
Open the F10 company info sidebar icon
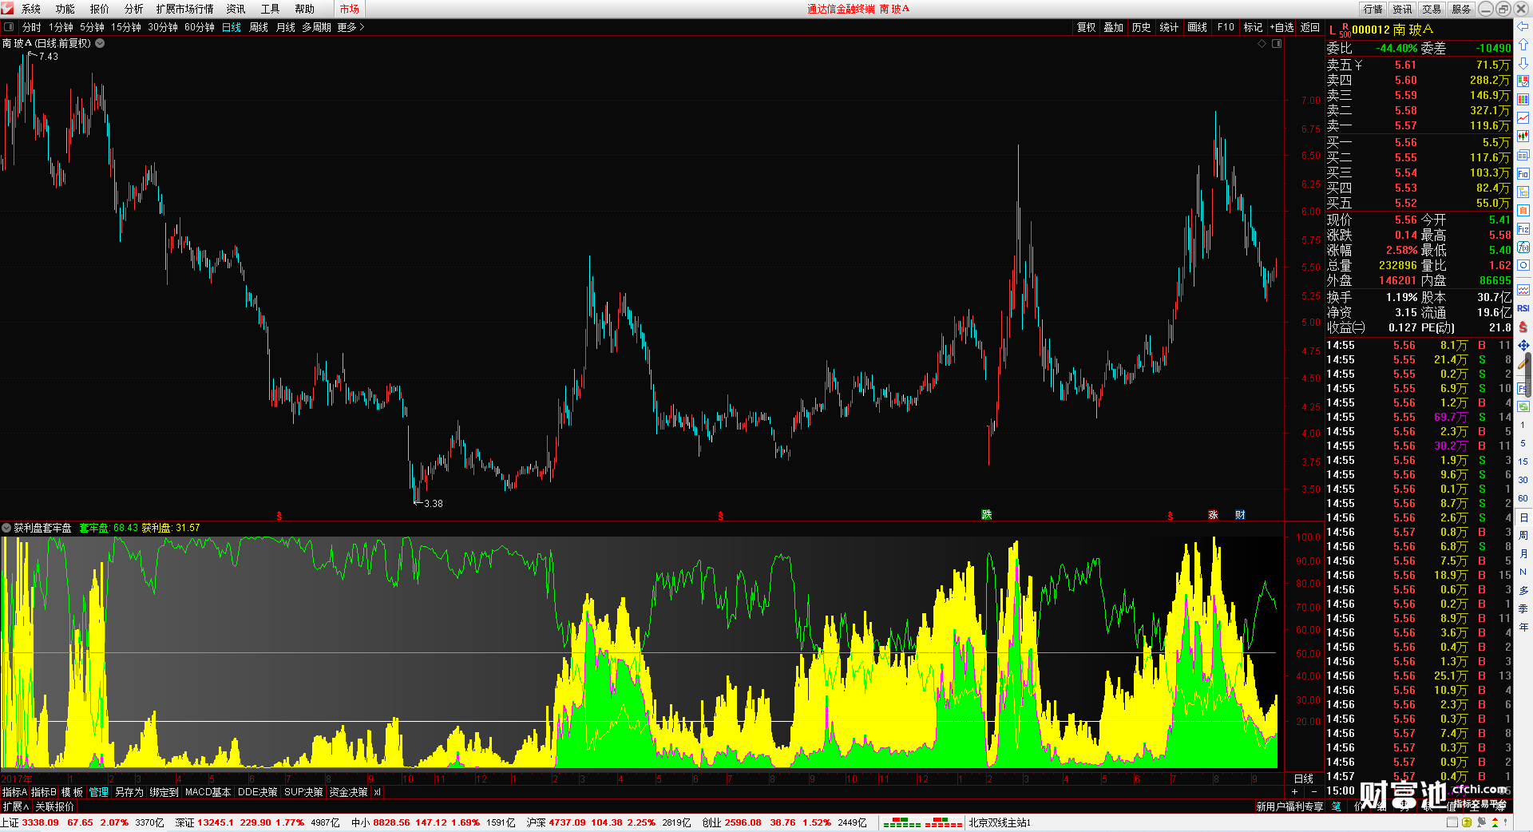click(1523, 173)
